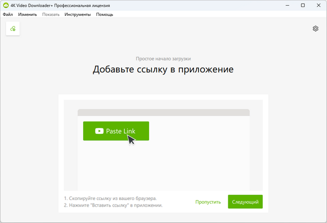The image size is (327, 223).
Task: Click Пропустить to skip the tutorial
Action: pyautogui.click(x=208, y=202)
